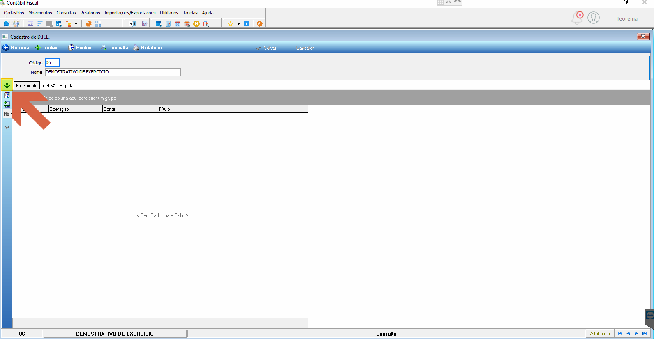Open the Relatórios menu
This screenshot has height=339, width=654.
point(90,13)
